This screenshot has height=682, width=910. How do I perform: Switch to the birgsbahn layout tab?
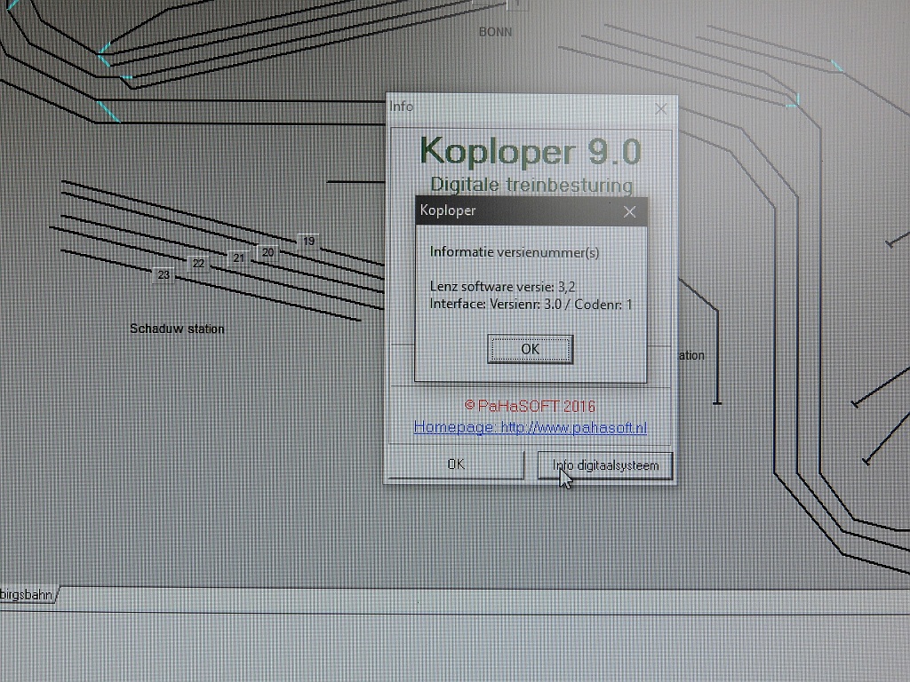28,595
